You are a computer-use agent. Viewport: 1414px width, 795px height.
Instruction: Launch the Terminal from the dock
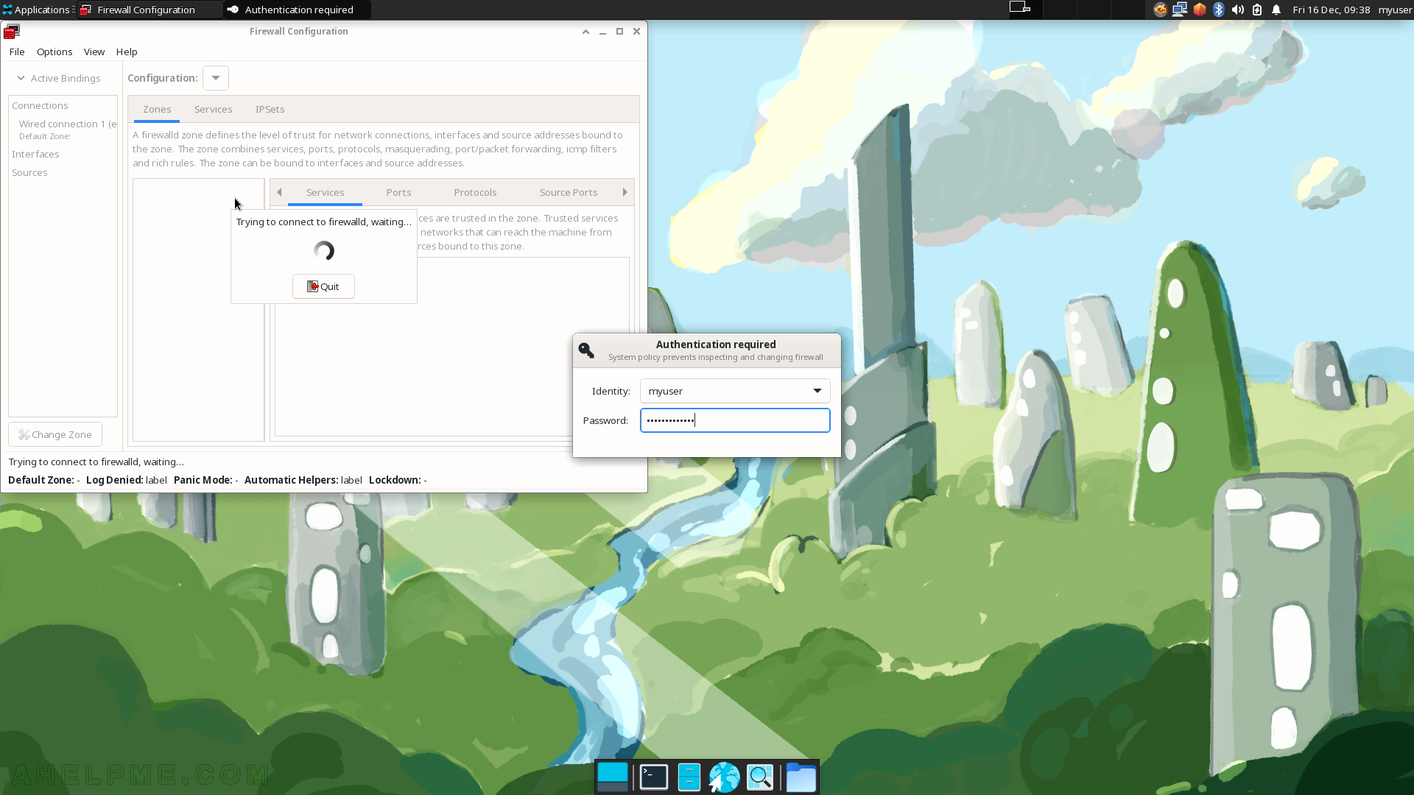coord(653,777)
